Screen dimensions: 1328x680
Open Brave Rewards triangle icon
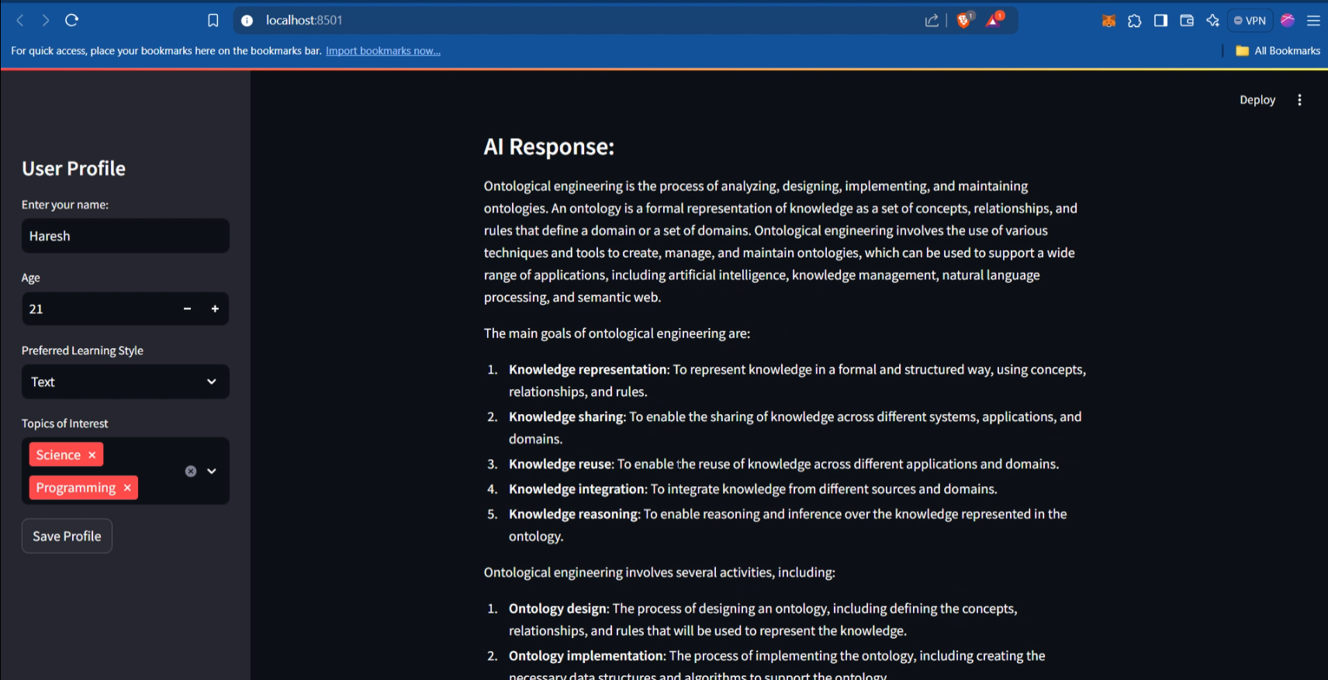tap(994, 20)
